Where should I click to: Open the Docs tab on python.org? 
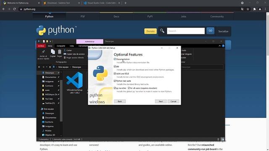[116, 16]
